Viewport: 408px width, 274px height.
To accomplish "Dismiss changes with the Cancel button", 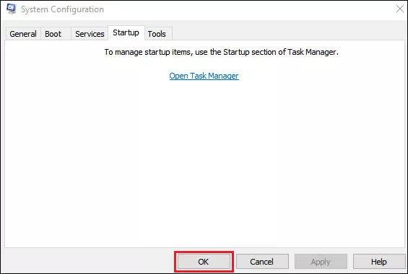I will click(x=262, y=261).
